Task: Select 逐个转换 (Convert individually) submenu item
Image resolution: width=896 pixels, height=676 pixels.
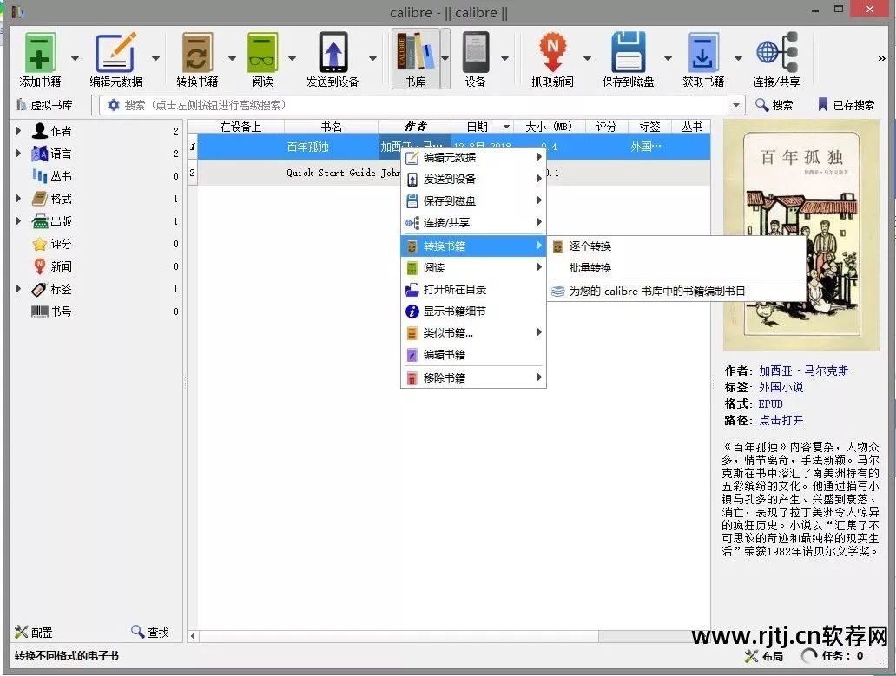Action: click(590, 246)
